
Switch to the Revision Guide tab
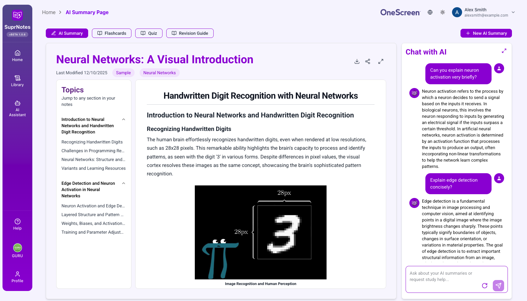tap(190, 33)
